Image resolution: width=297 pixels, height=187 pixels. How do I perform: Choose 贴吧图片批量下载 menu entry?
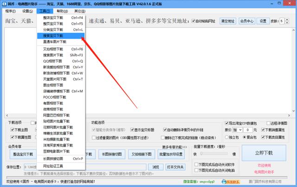[61, 121]
